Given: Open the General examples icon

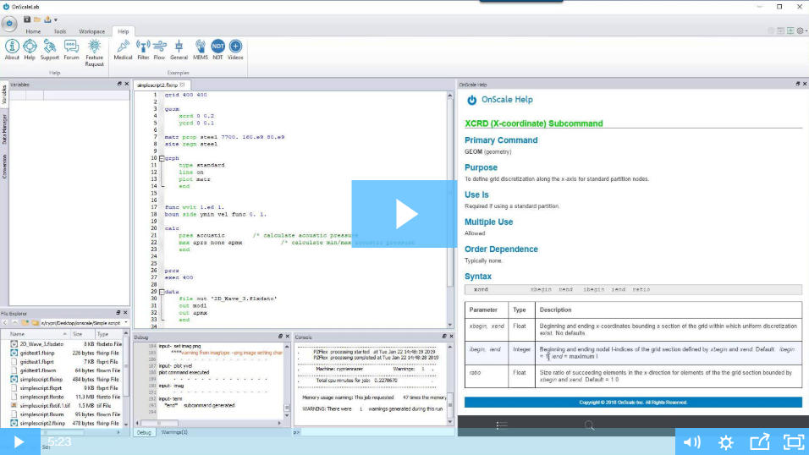Looking at the screenshot, I should coord(179,50).
